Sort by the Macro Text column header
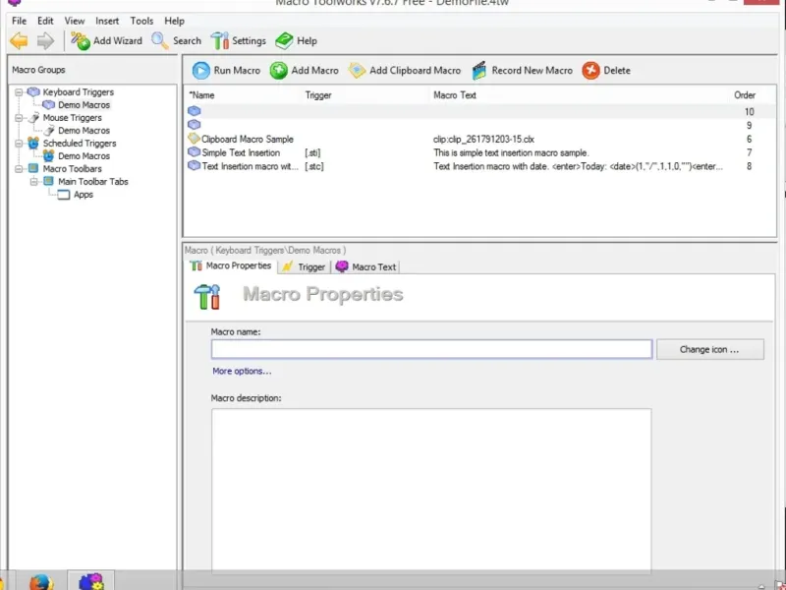 pos(455,94)
